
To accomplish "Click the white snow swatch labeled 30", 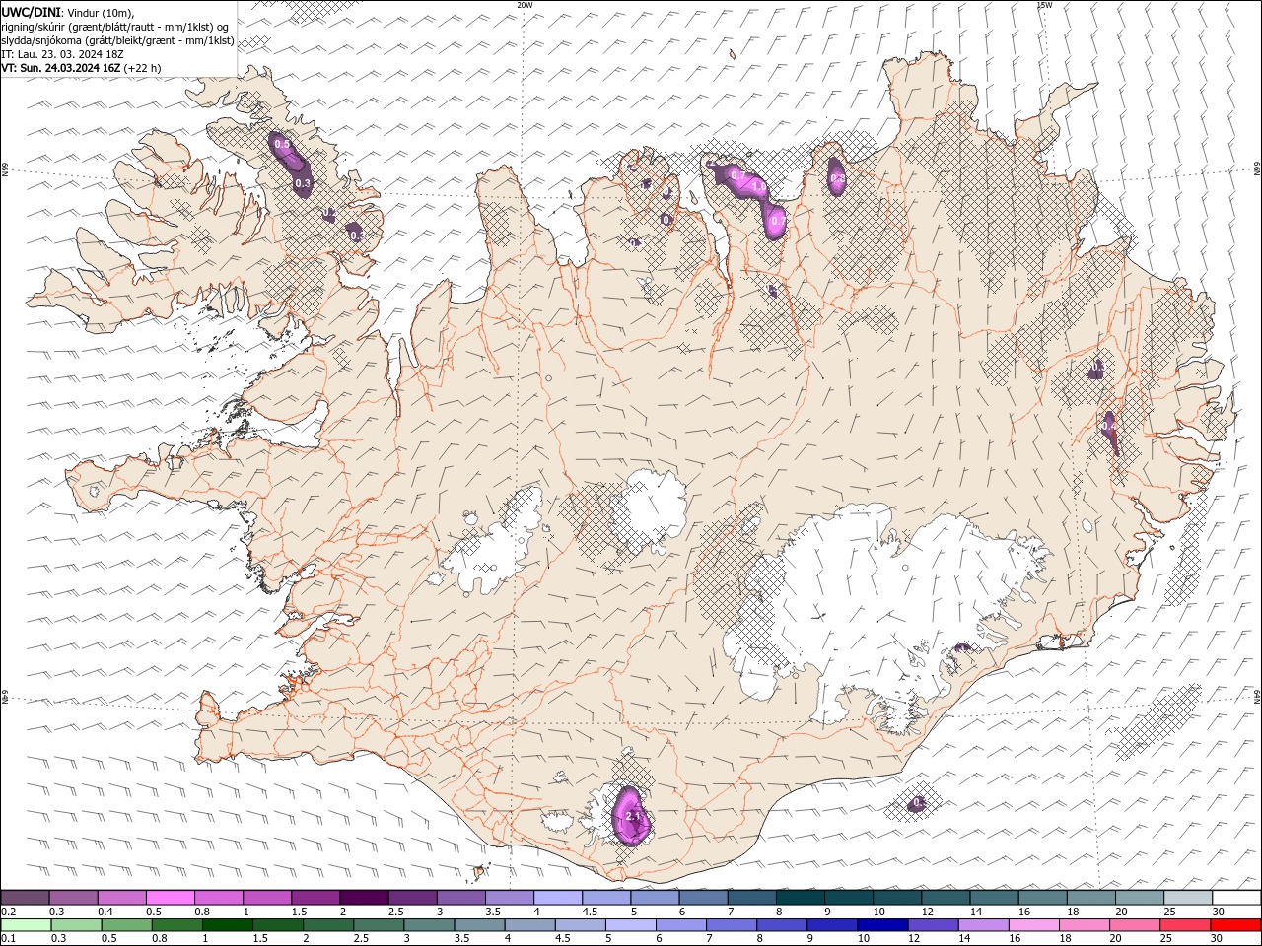I will pos(1235,898).
